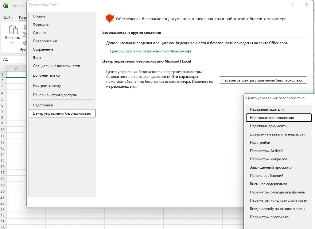Open the Надстройки category in Excel options
The height and width of the screenshot is (229, 315).
[62, 105]
